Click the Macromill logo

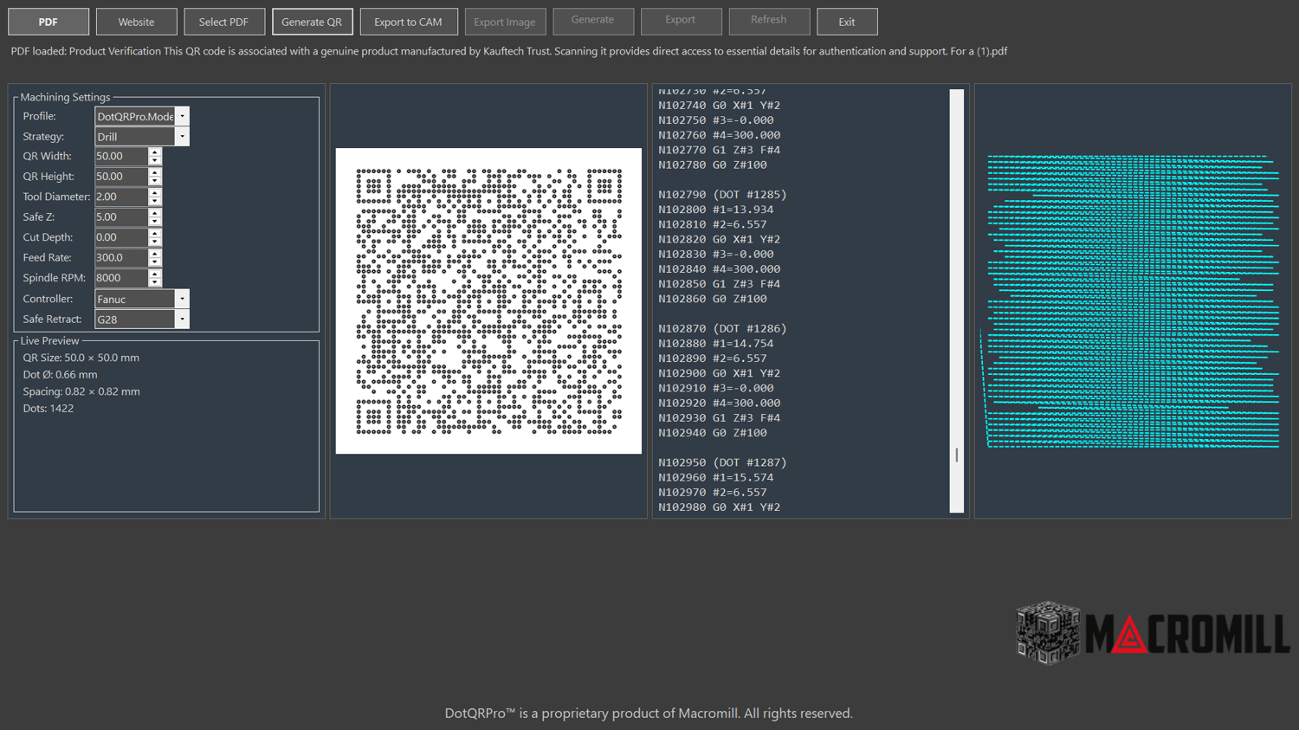[x=1153, y=633]
